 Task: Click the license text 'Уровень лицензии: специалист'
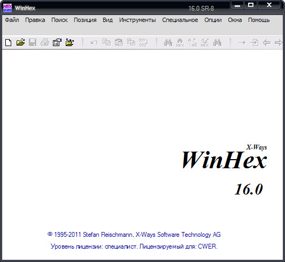94,246
